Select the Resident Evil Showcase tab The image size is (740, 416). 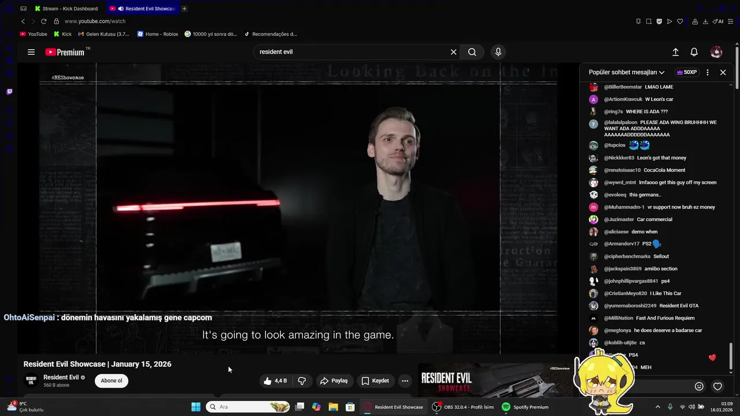pos(143,9)
